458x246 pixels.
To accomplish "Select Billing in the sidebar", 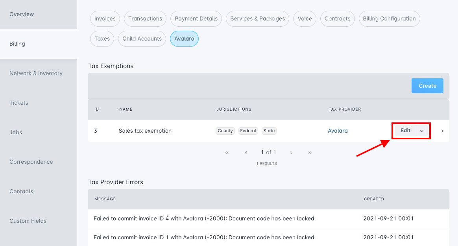I will pyautogui.click(x=39, y=44).
